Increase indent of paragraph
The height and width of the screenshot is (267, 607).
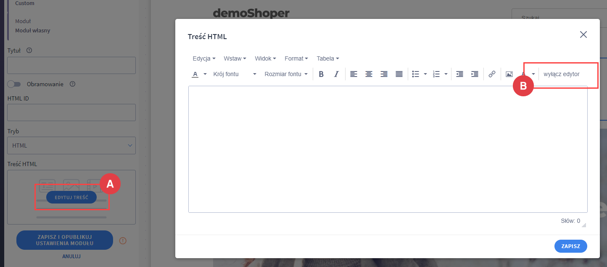(475, 74)
